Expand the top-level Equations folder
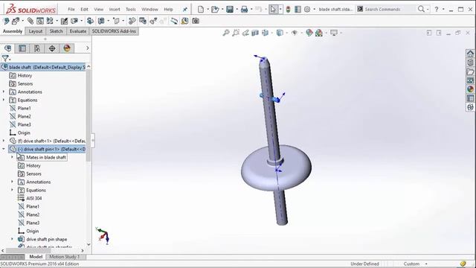 4,100
